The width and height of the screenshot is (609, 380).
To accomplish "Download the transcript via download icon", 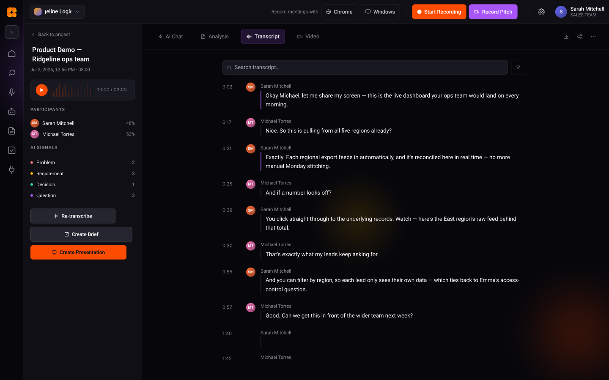I will (566, 37).
